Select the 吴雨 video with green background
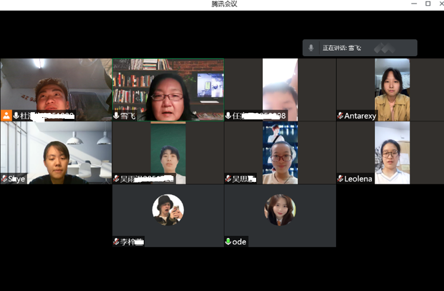The image size is (444, 291). click(168, 153)
